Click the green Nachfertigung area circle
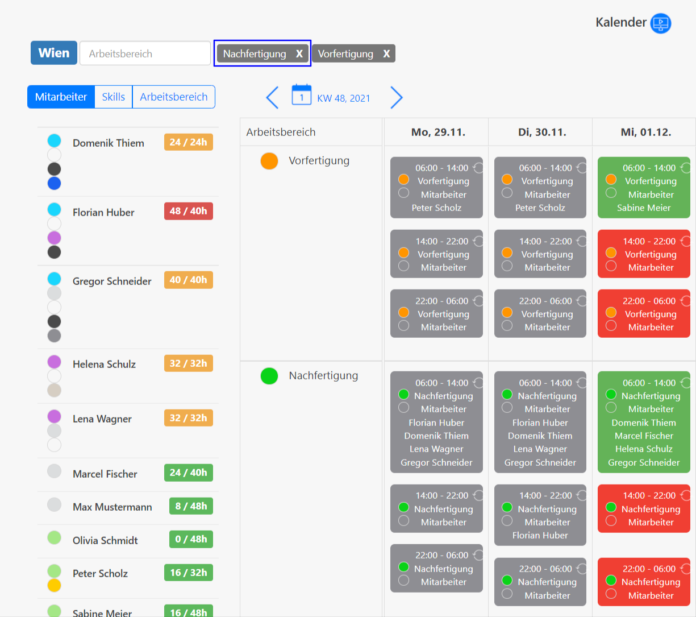696x617 pixels. [x=269, y=376]
